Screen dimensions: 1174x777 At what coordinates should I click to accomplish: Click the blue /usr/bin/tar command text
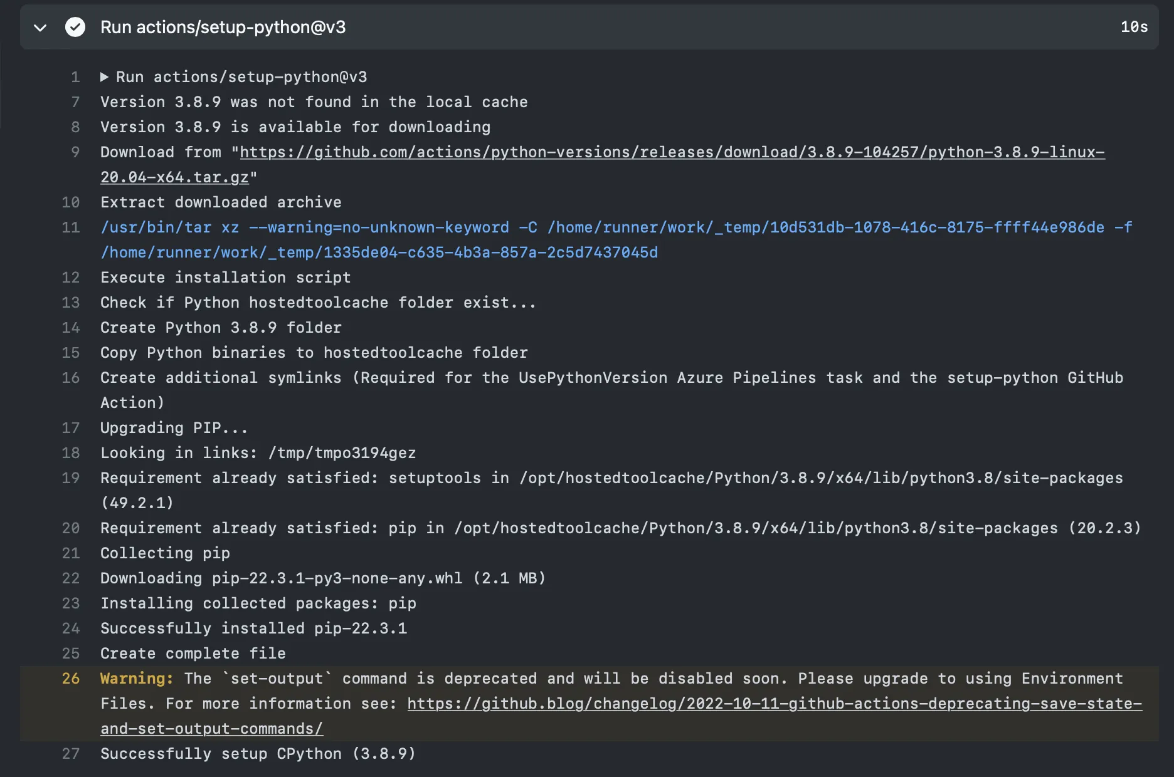(156, 227)
